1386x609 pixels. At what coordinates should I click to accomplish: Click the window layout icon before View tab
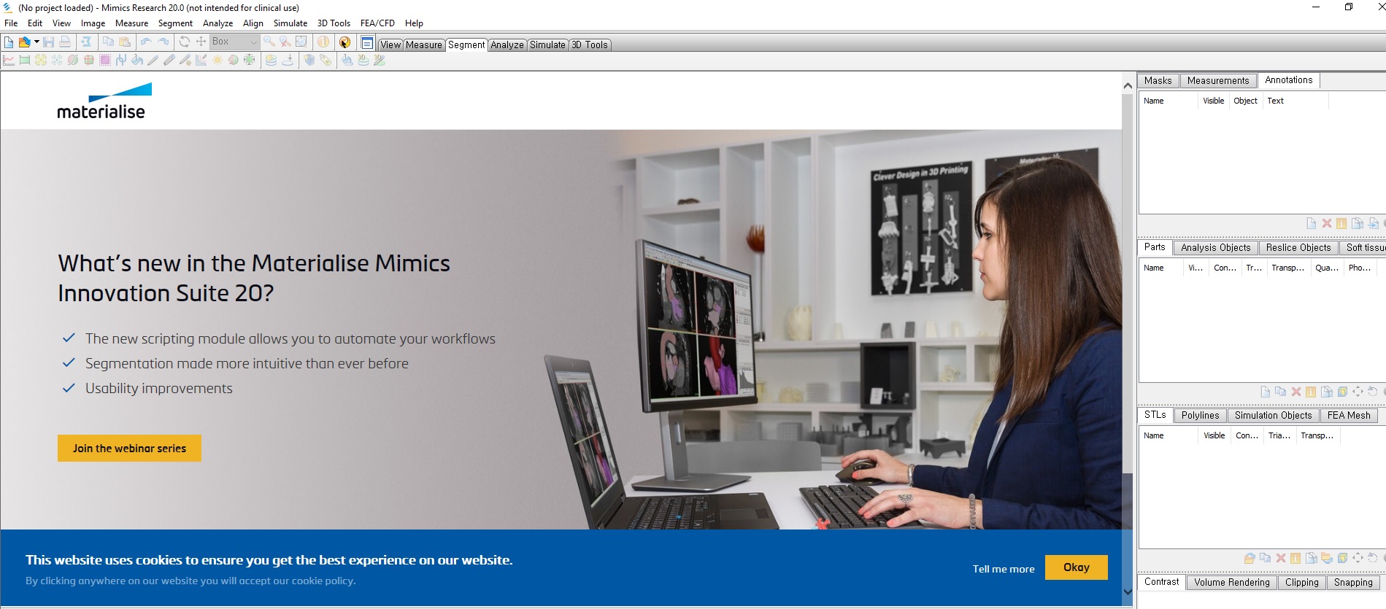tap(367, 43)
